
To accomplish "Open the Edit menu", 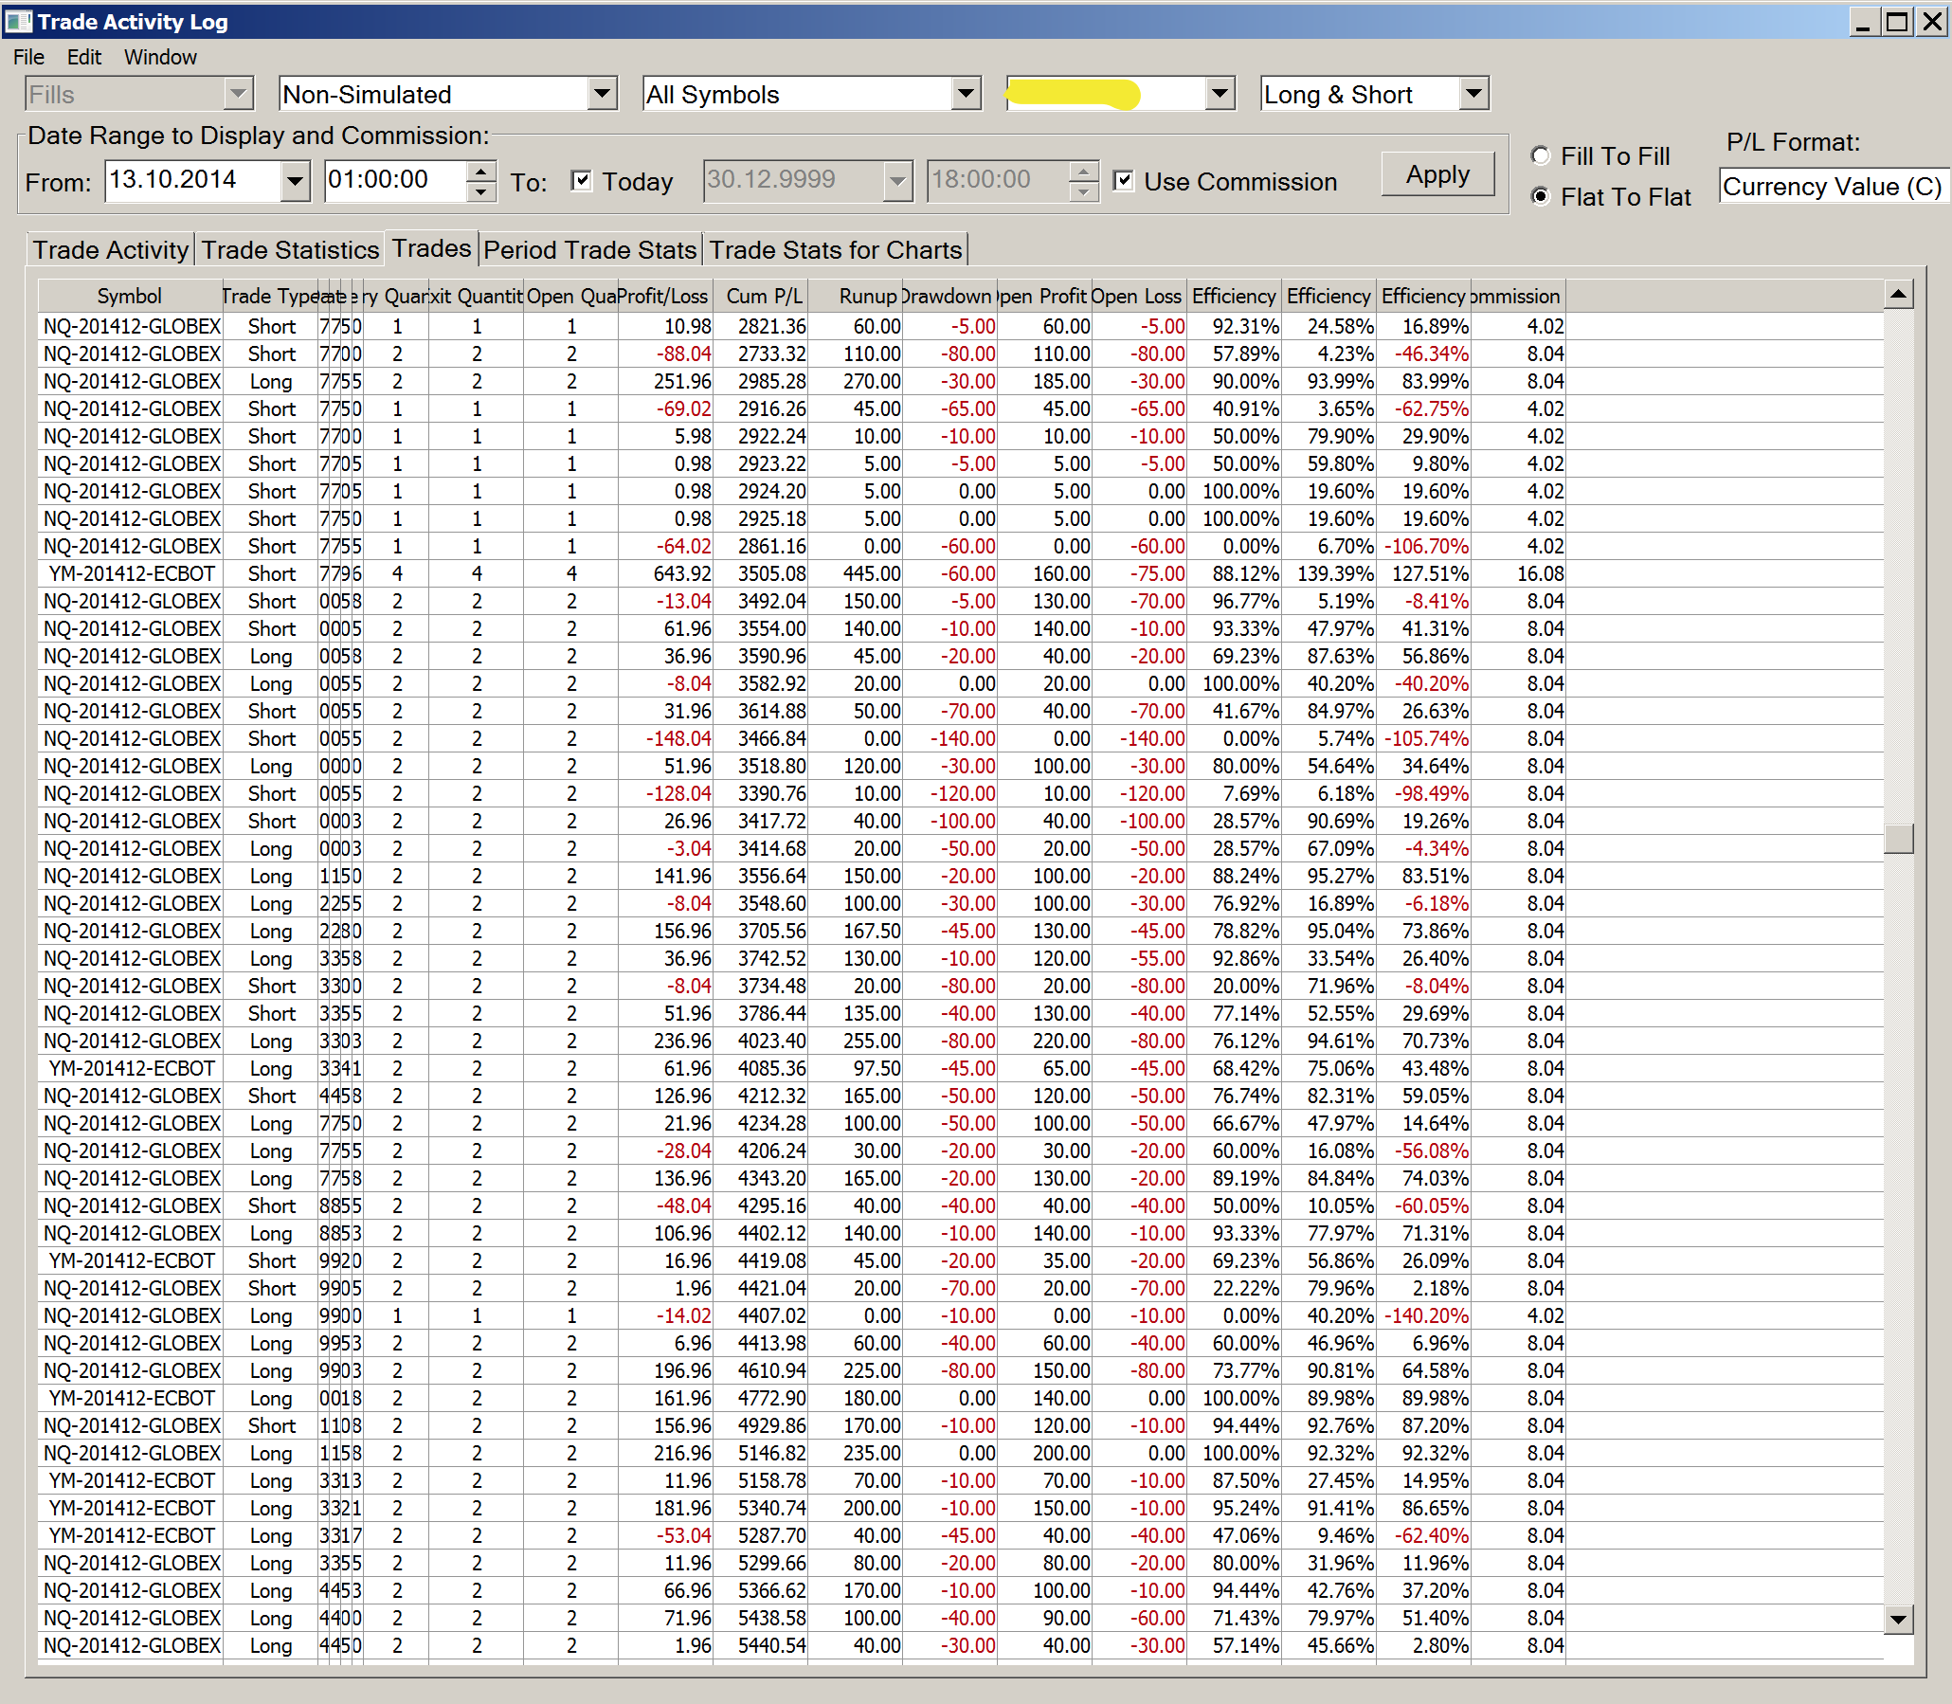I will tap(83, 57).
